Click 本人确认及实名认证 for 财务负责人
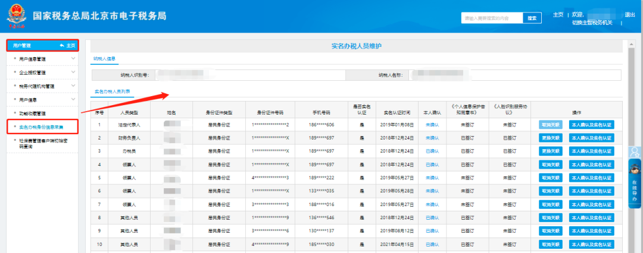Screen dimensions: 643x253 (x=591, y=138)
